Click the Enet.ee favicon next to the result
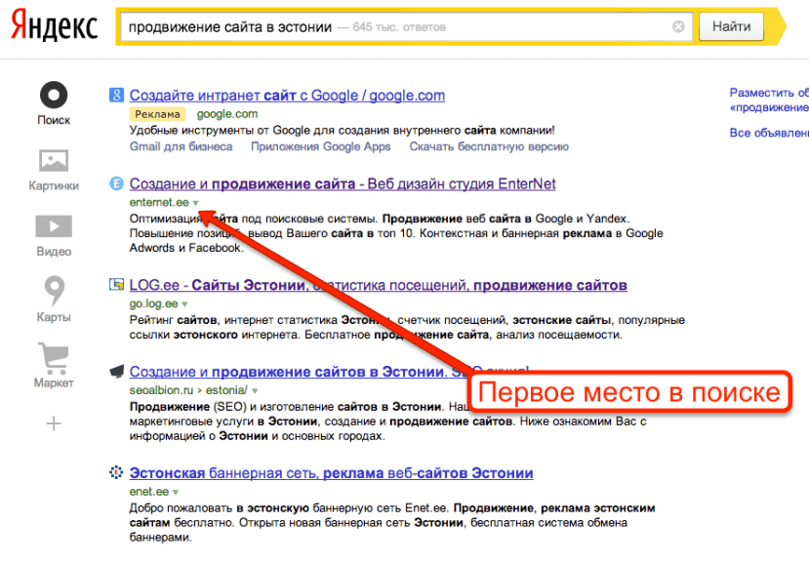 coord(116,472)
